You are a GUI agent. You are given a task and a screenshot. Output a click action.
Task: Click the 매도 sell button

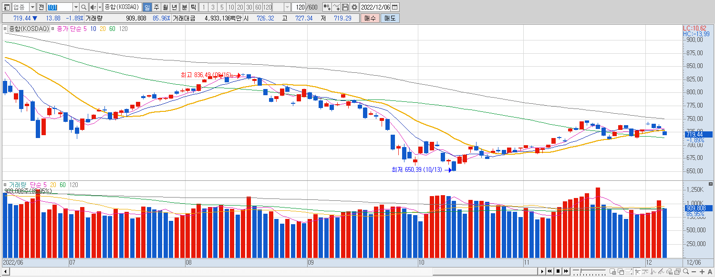tap(390, 18)
